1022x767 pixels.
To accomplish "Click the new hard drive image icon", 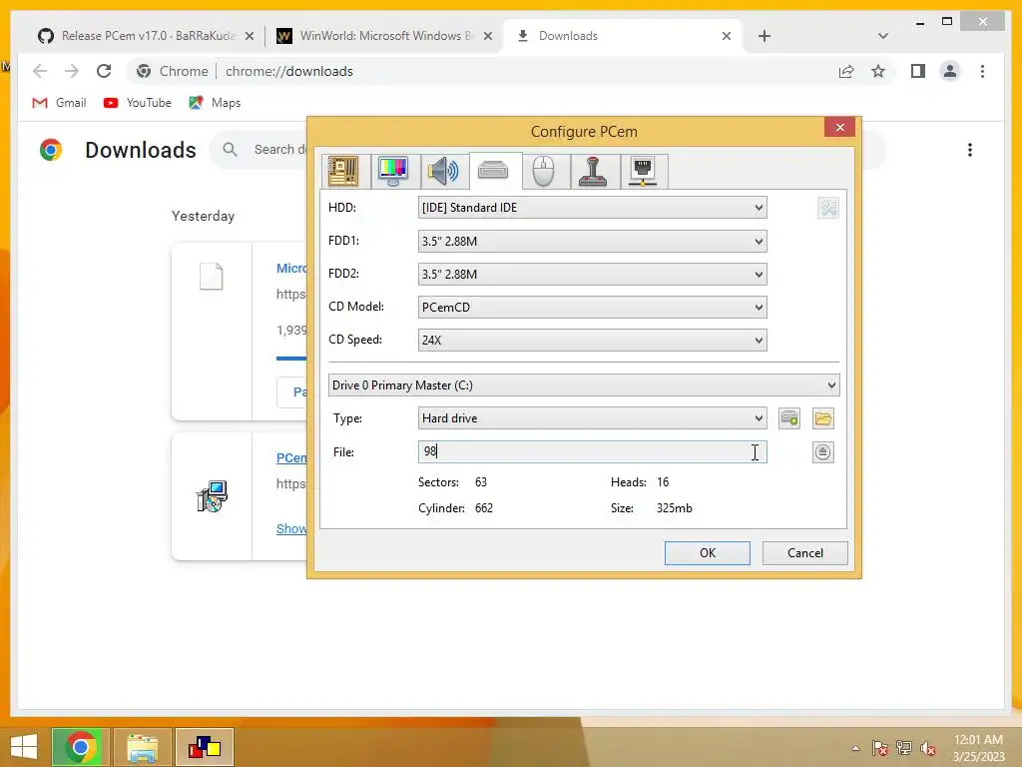I will [x=789, y=418].
